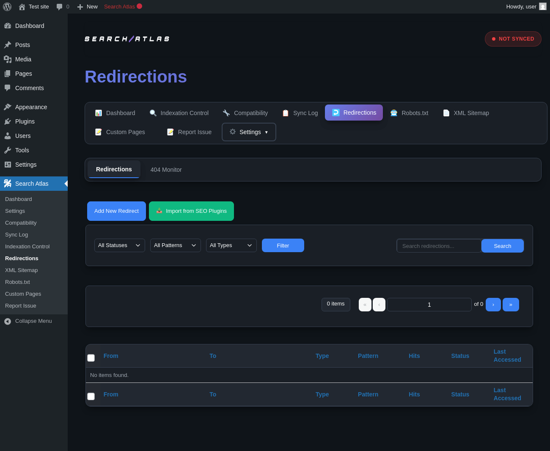Click the NOT SYNCED status badge
The height and width of the screenshot is (451, 550).
coord(513,39)
